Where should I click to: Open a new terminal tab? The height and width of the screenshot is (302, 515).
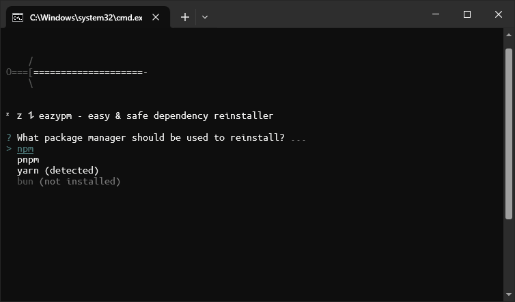[185, 17]
